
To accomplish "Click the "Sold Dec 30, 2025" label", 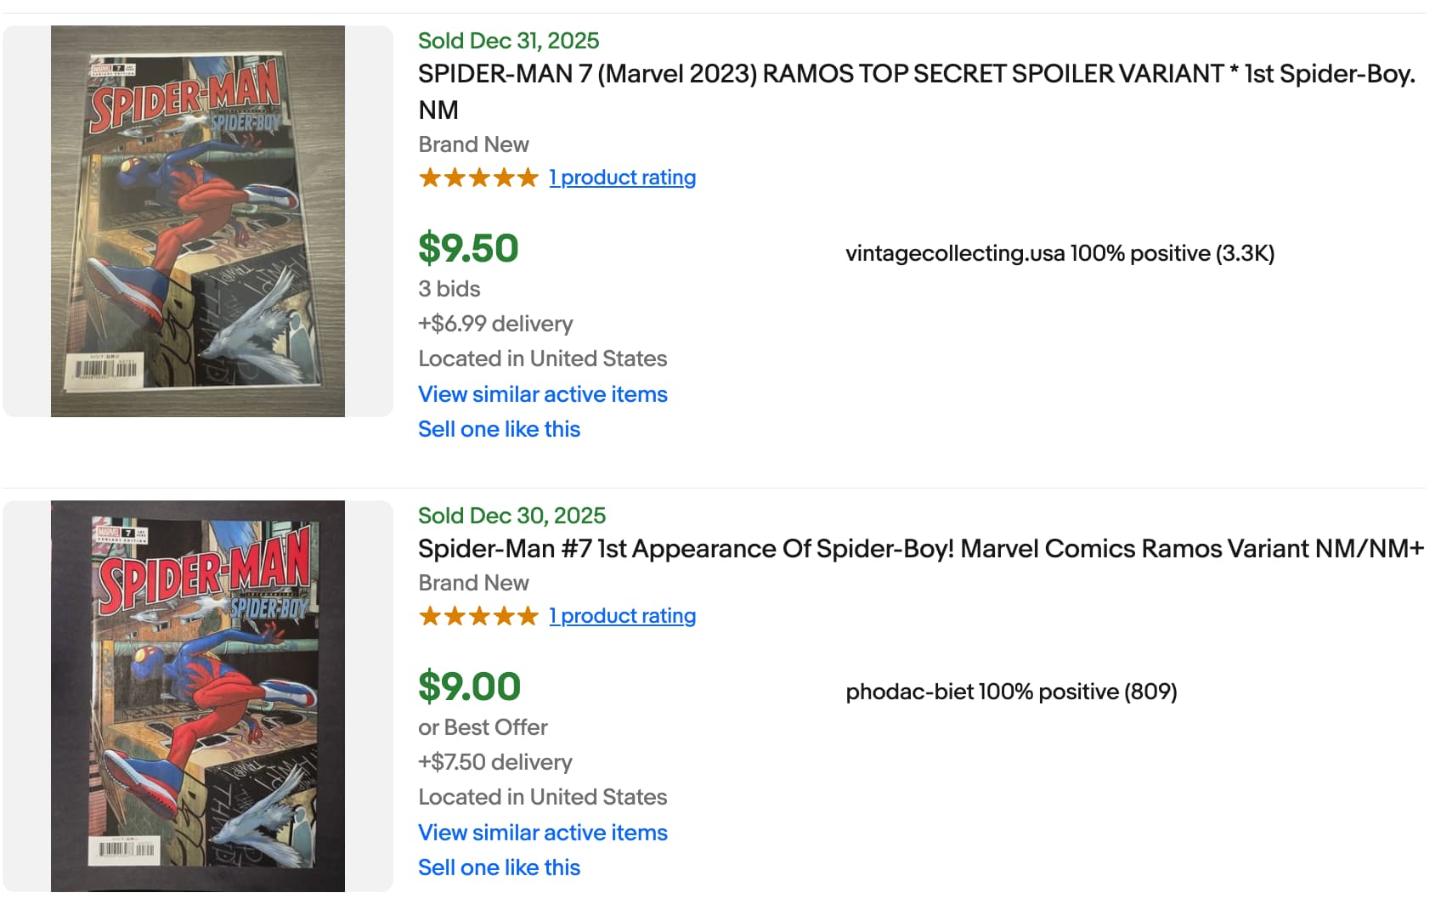I will (511, 516).
